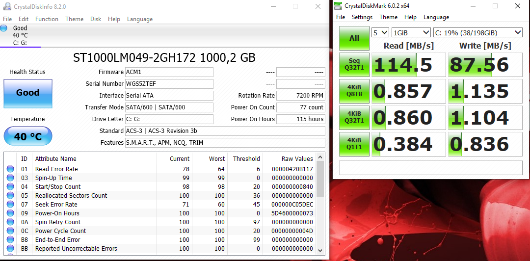Run all benchmarks with the All button

(x=354, y=38)
